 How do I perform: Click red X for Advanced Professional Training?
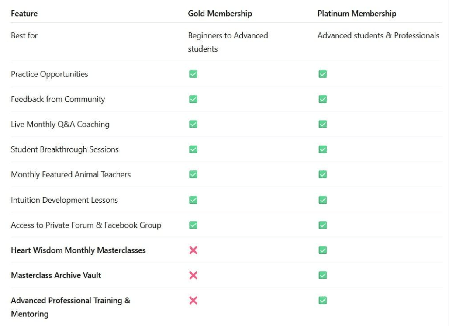pos(193,300)
